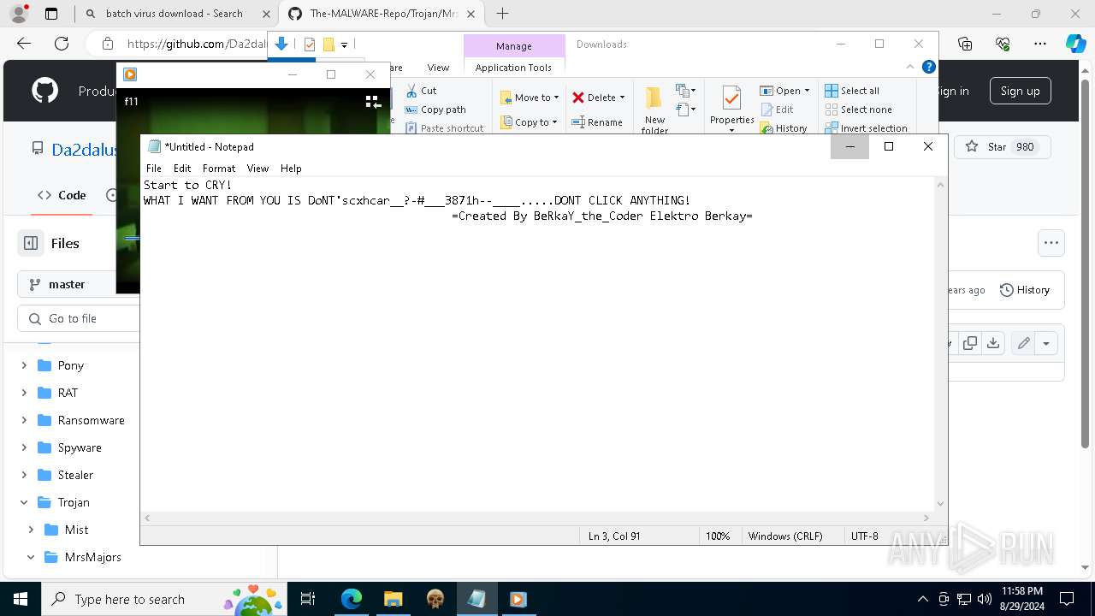The image size is (1095, 616).
Task: Open the file History link on GitHub
Action: click(x=1024, y=290)
